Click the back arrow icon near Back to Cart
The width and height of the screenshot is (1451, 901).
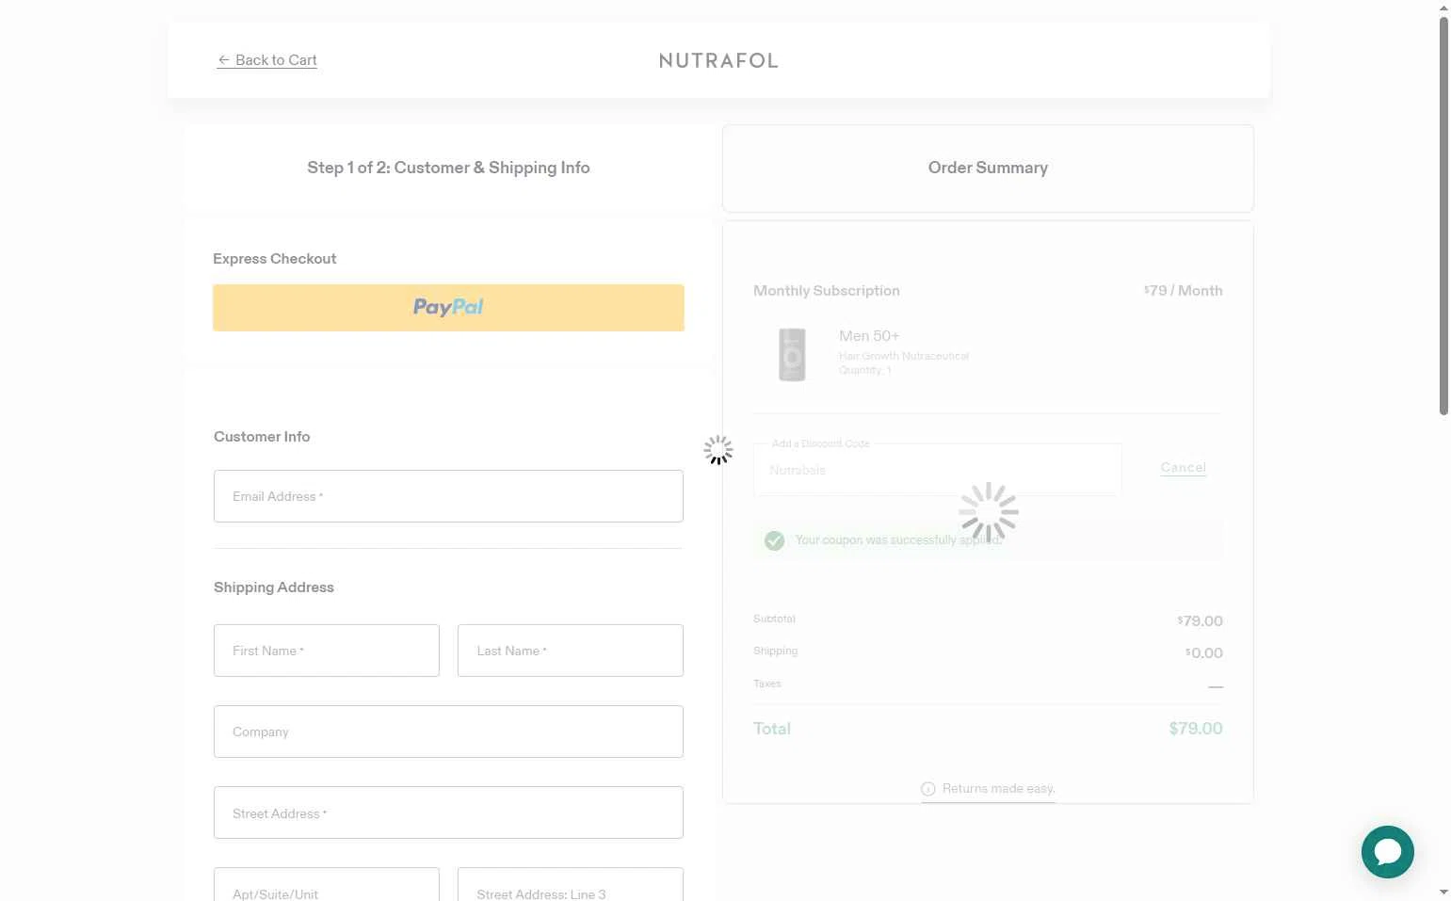(x=223, y=60)
